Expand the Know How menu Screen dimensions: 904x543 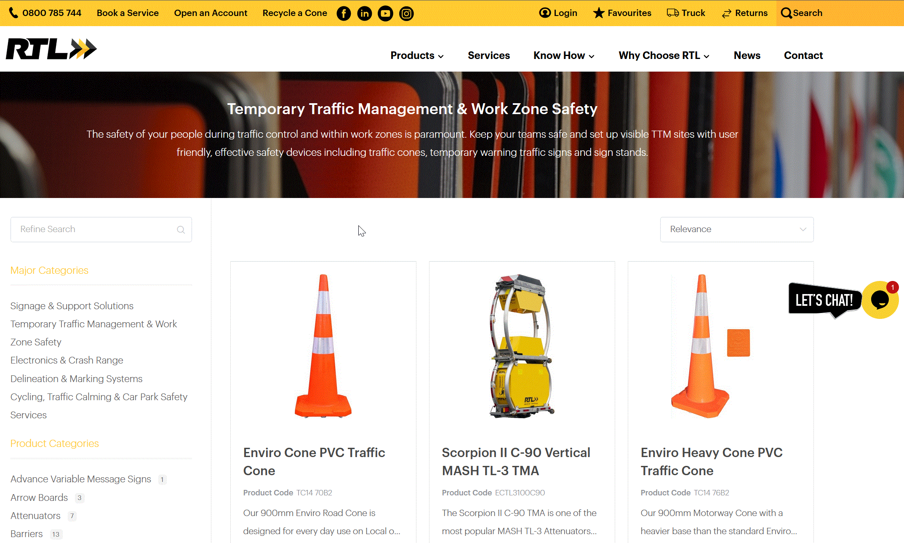pos(564,56)
